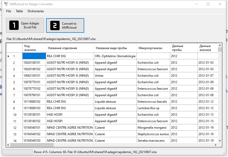This screenshot has width=228, height=157.
Task: Open the File menu
Action: point(9,11)
